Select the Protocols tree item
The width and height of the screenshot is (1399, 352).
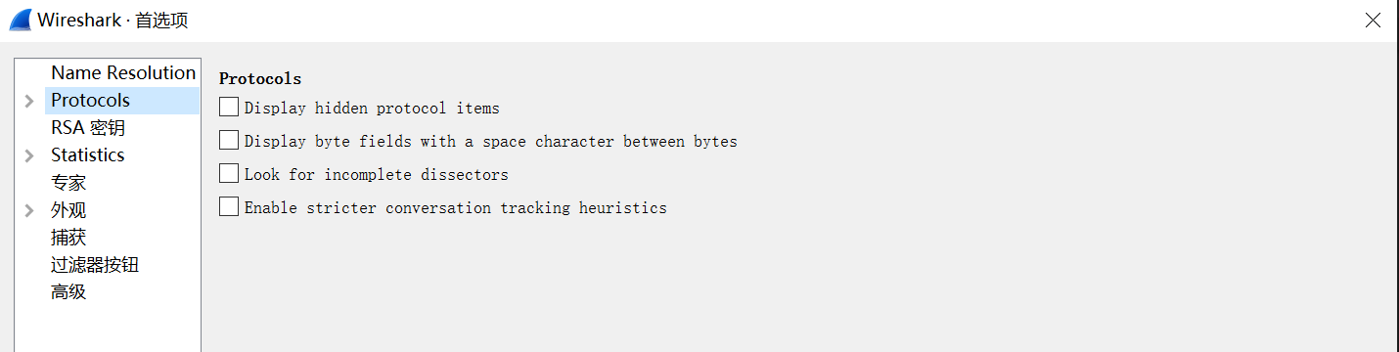click(x=90, y=100)
